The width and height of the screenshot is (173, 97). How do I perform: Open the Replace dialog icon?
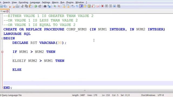[x=49, y=6]
